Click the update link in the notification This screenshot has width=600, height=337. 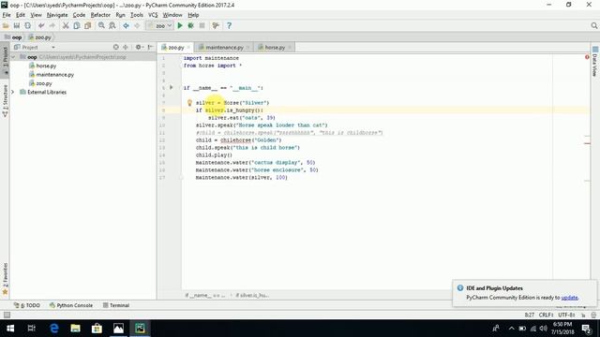pyautogui.click(x=569, y=298)
